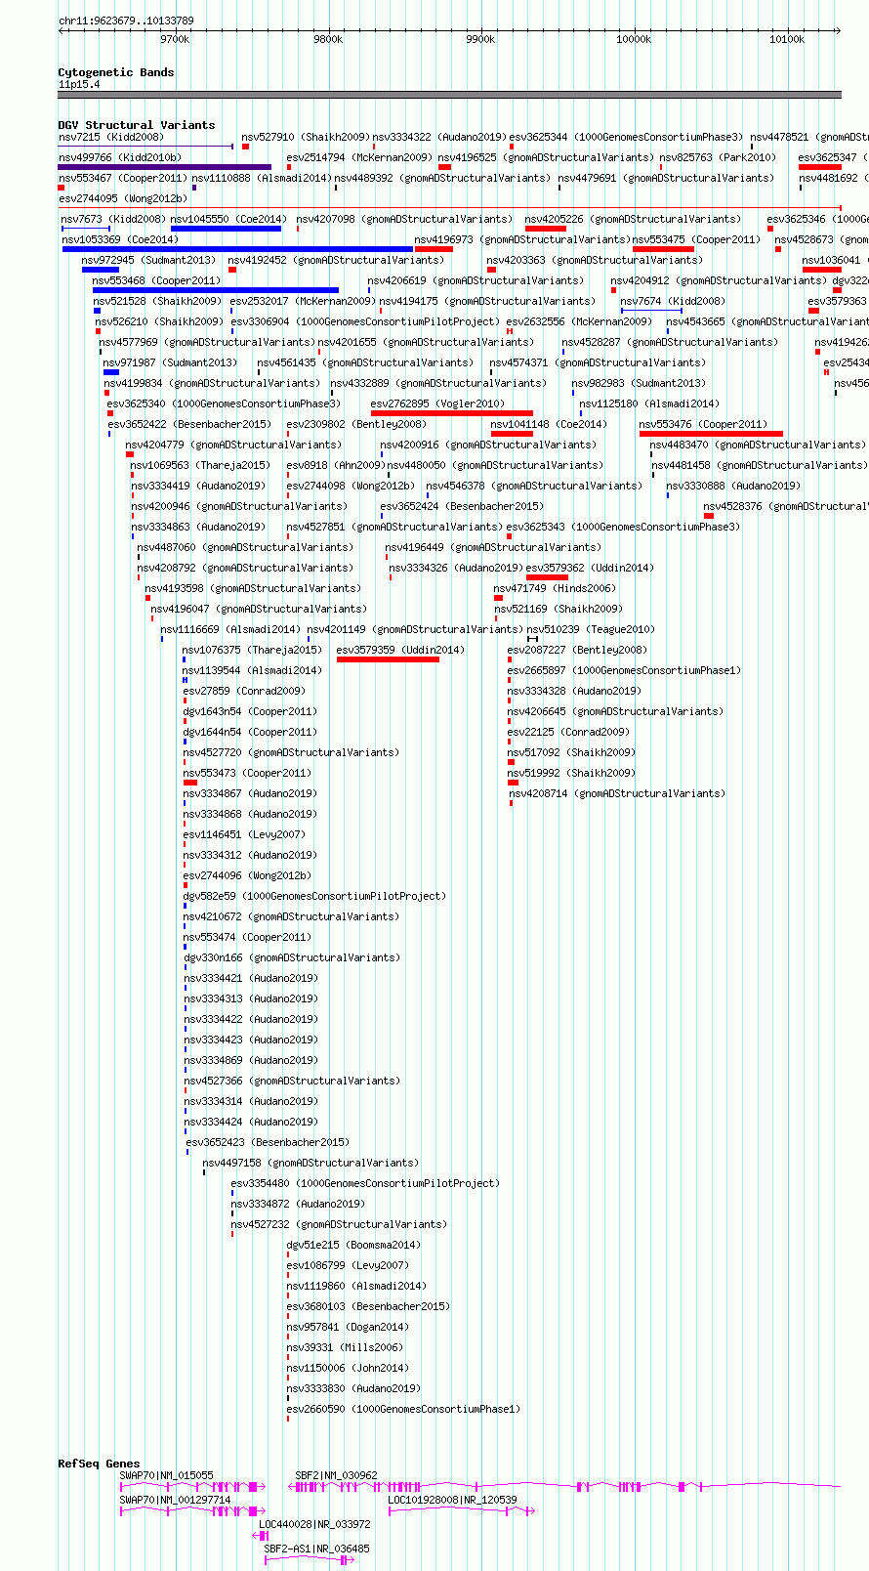Viewport: 869px width, 1571px height.
Task: Open the esv22125 (Conrad2009) label
Action: coord(568,732)
